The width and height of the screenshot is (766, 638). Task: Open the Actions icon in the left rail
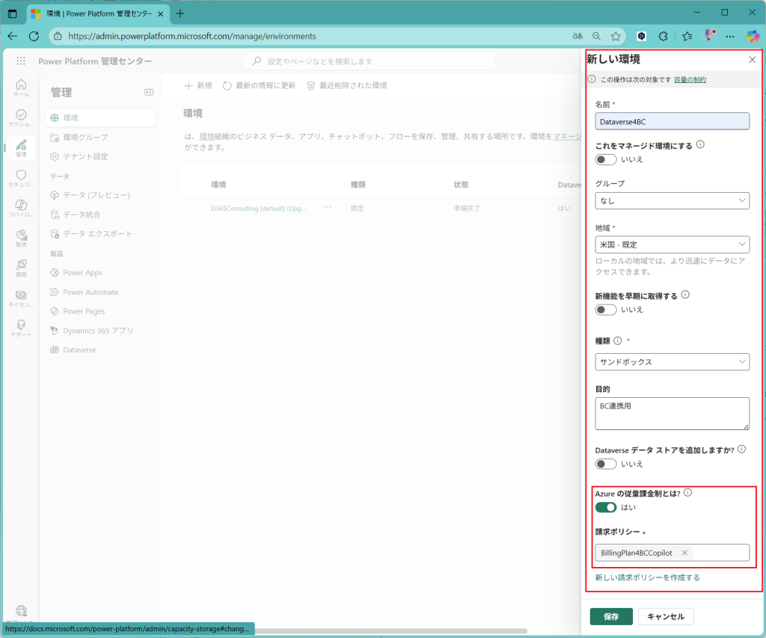(x=21, y=117)
